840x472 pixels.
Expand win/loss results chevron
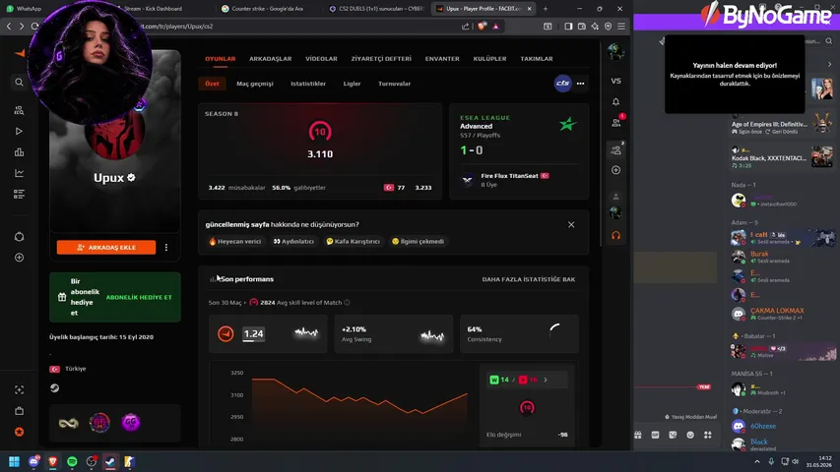point(546,380)
